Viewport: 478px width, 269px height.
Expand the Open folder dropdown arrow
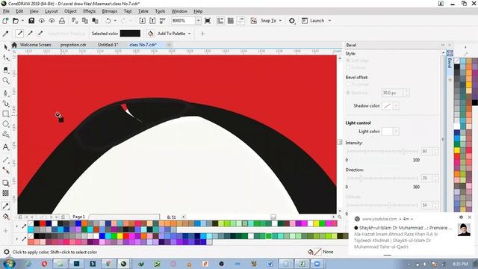(x=22, y=21)
